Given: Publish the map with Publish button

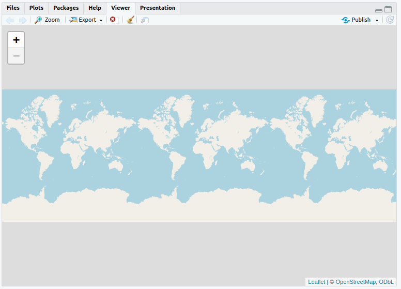Looking at the screenshot, I should point(356,20).
